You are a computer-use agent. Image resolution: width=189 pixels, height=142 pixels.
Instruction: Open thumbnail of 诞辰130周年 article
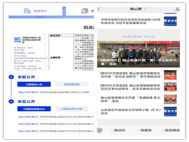pos(170,21)
